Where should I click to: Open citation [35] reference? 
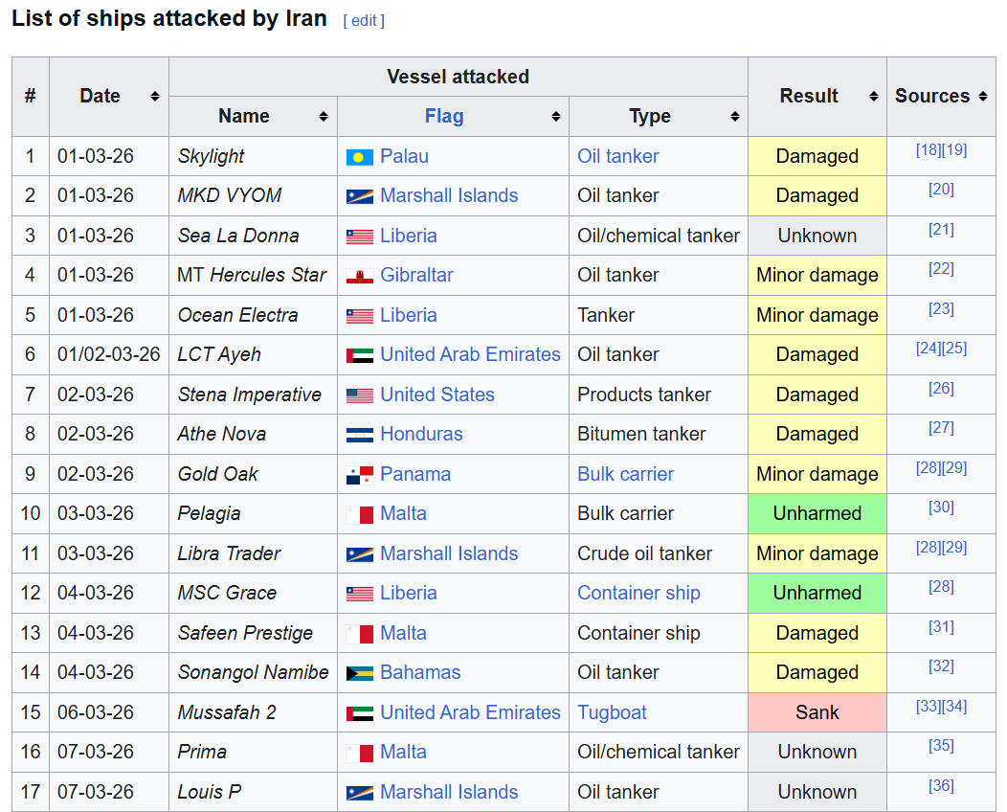tap(941, 746)
